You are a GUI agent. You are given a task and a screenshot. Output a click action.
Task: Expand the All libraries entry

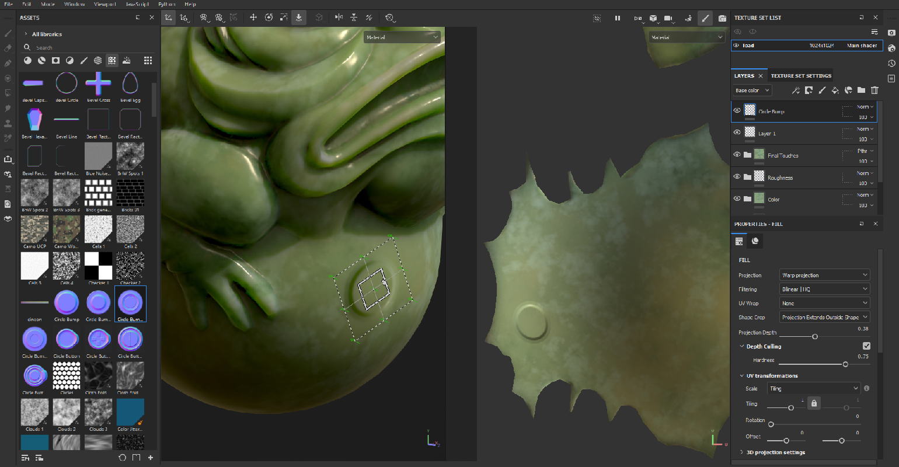[26, 34]
